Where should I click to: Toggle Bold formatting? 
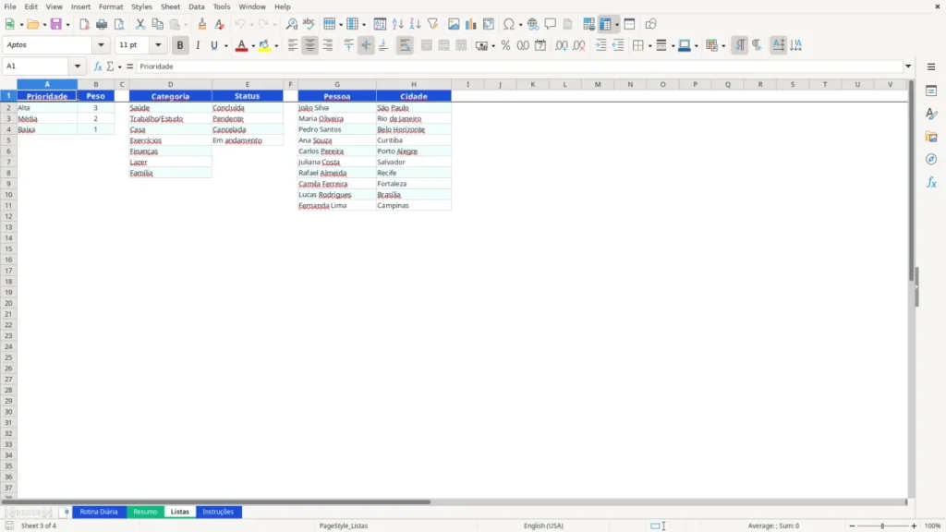pos(180,45)
